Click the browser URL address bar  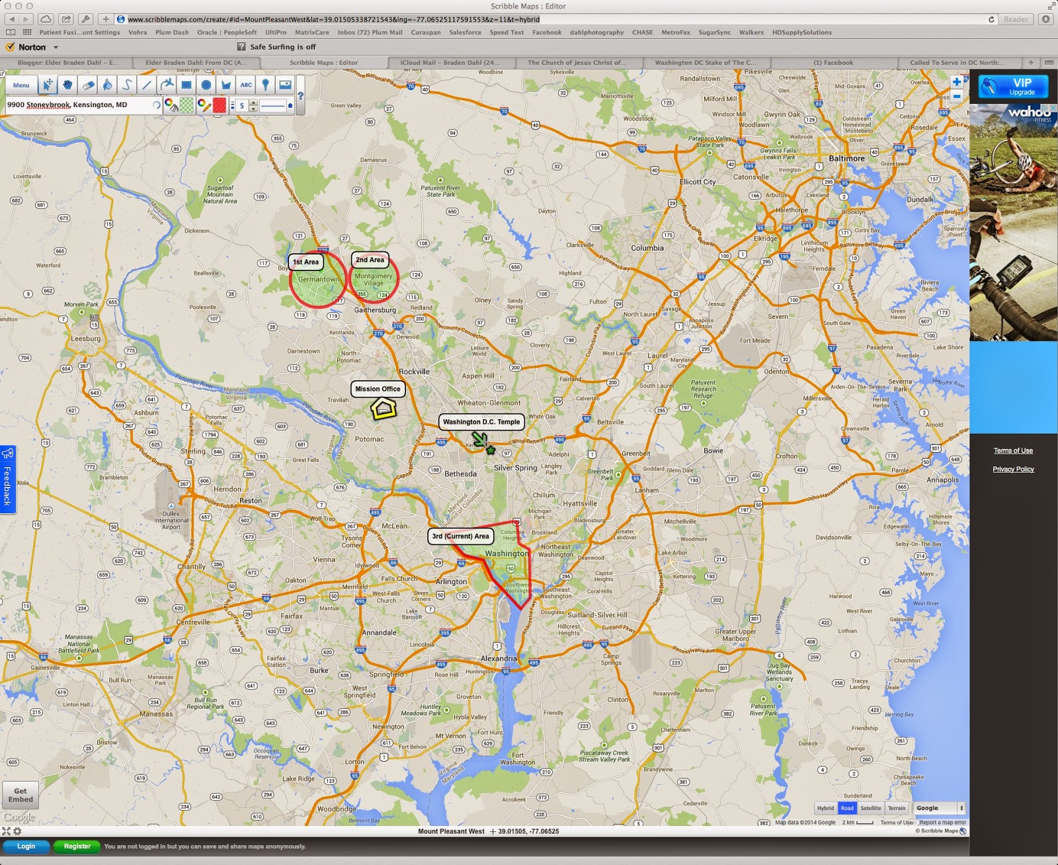(x=555, y=19)
